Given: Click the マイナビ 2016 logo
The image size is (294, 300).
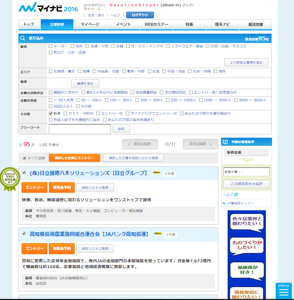Looking at the screenshot, I should [48, 8].
